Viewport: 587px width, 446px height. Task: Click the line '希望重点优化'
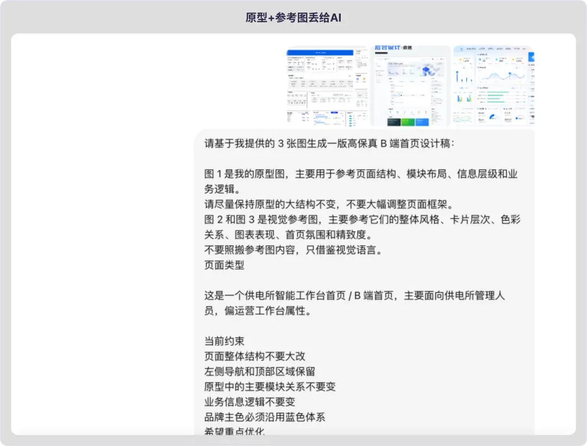[x=234, y=431]
